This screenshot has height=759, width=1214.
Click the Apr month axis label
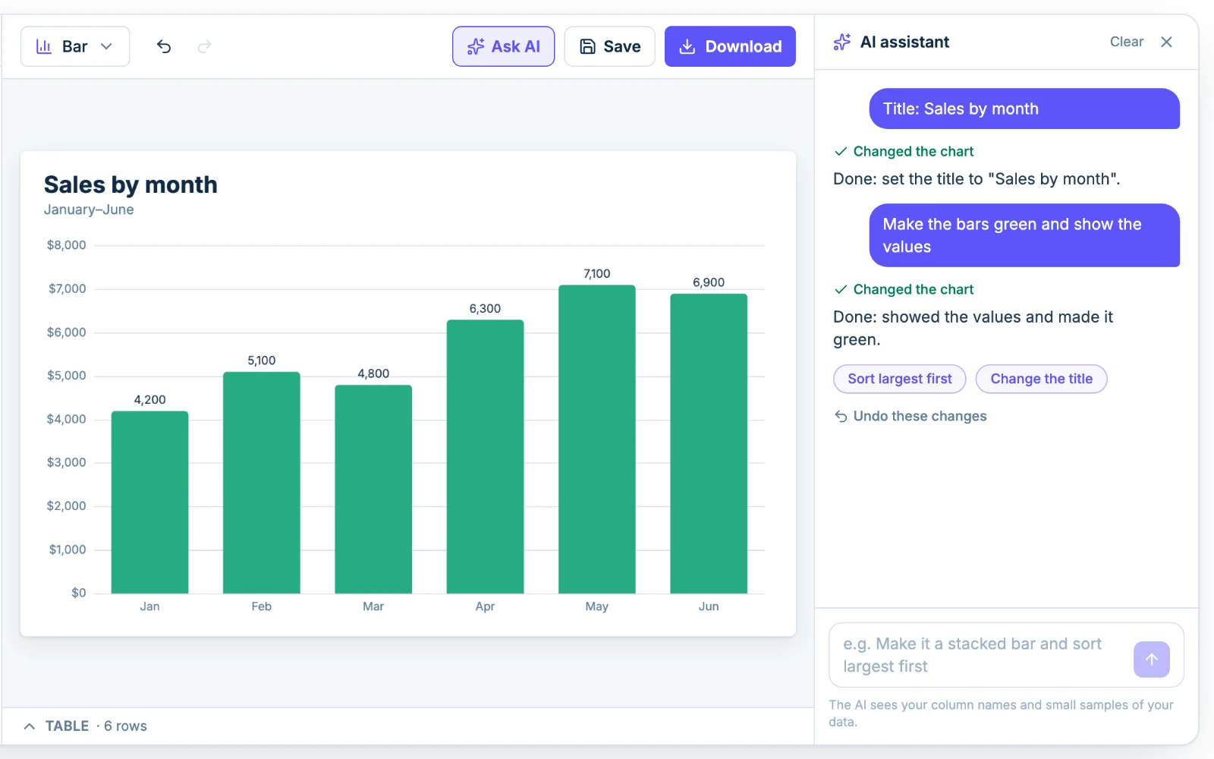485,606
